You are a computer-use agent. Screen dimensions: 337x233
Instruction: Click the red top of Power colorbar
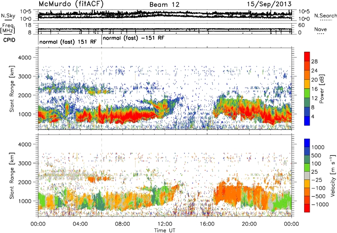307,56
